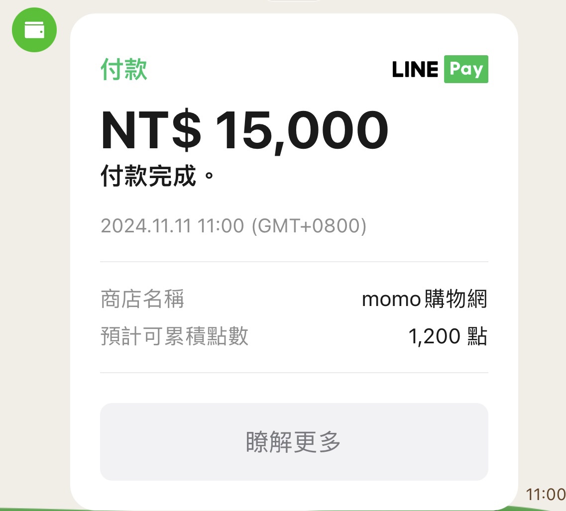Screen dimensions: 566x511
Task: Select the 15,000 amount figure
Action: [x=302, y=130]
